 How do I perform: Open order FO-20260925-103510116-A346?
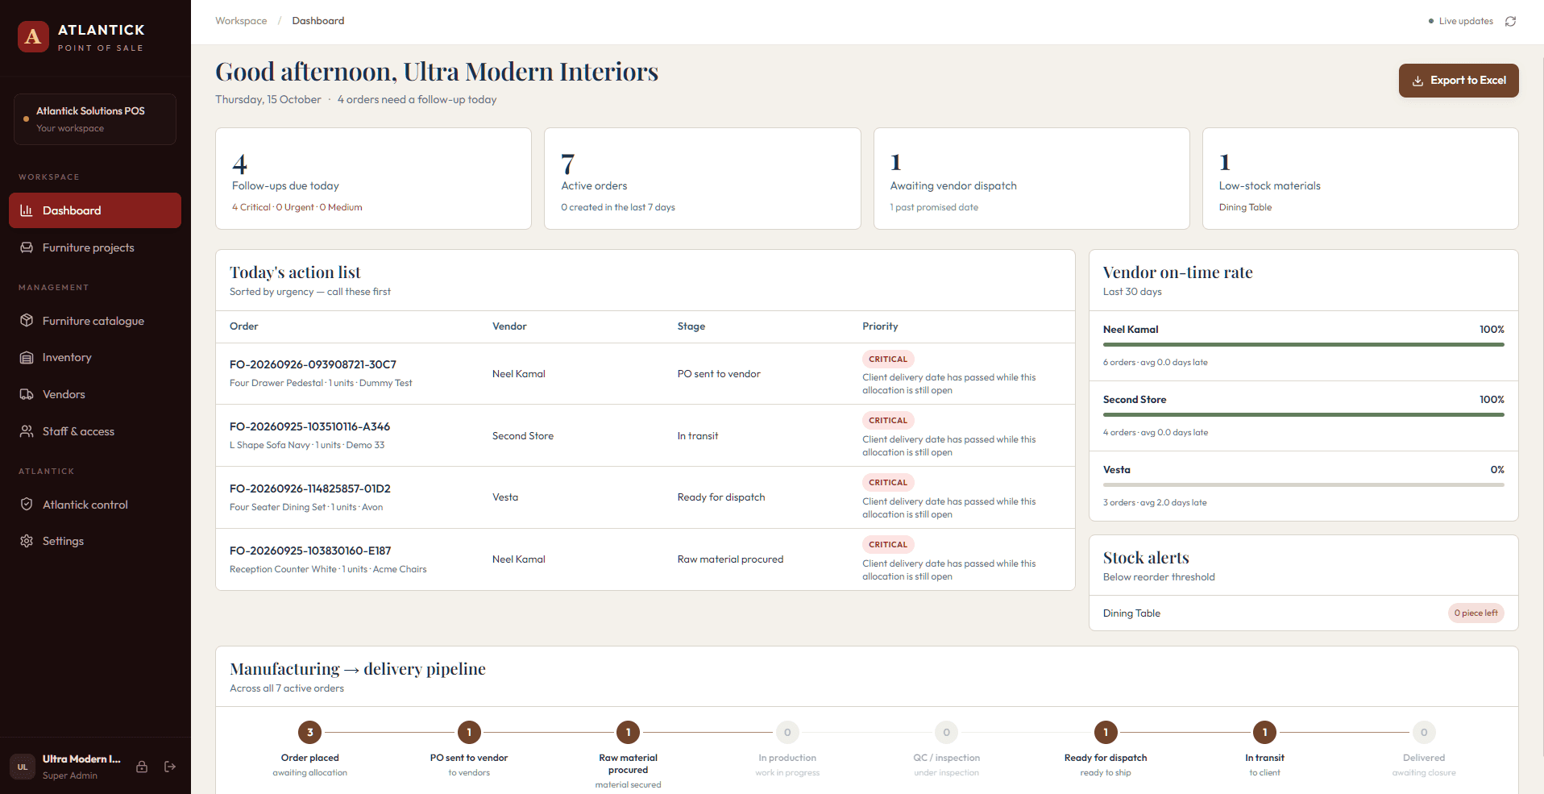(309, 426)
